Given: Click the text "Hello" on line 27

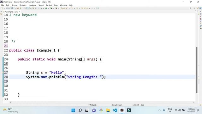Looking at the screenshot, I should (x=56, y=73).
